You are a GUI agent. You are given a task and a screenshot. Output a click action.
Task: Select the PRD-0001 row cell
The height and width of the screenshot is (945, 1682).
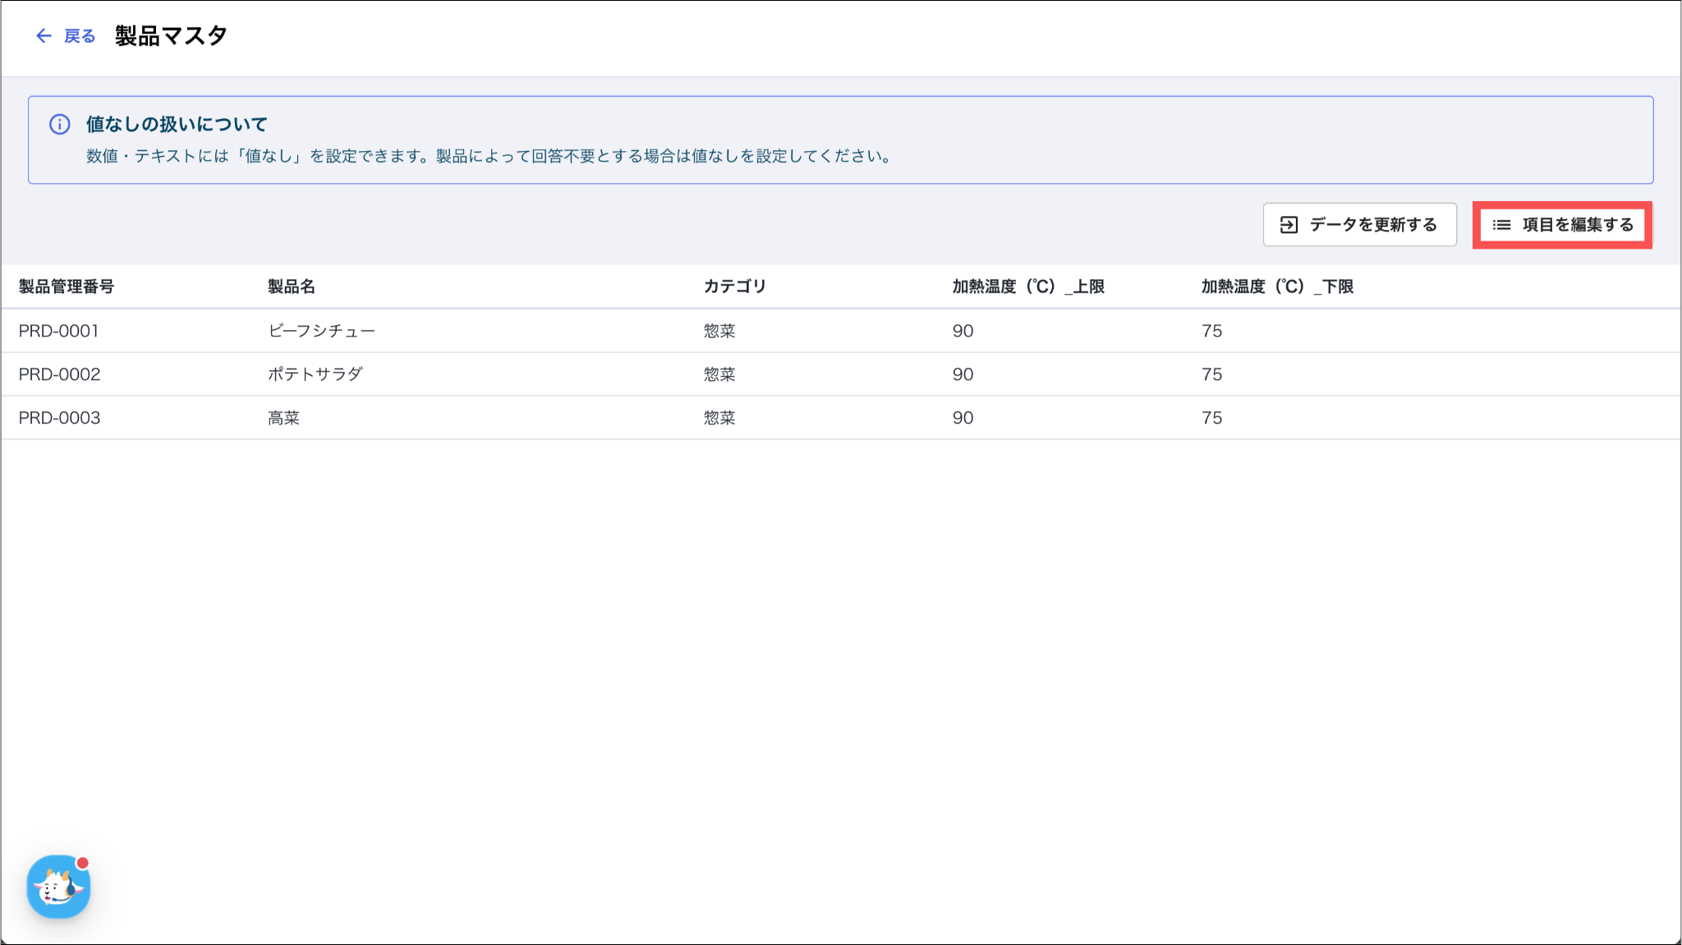pos(59,331)
